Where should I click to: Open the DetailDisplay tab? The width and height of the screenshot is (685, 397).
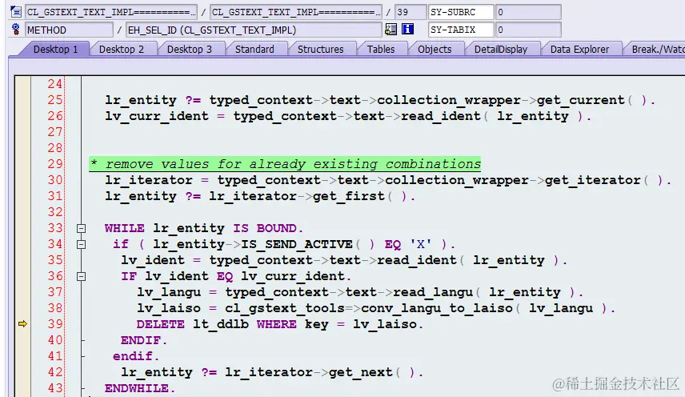pyautogui.click(x=501, y=49)
